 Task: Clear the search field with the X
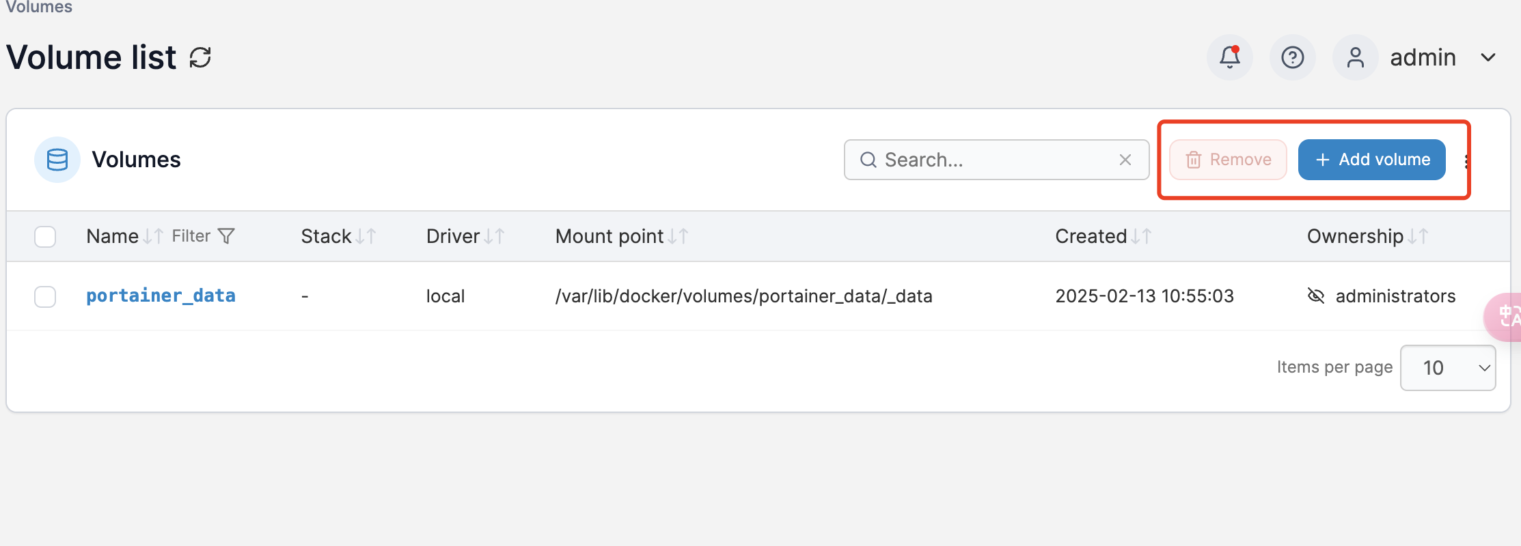tap(1125, 160)
